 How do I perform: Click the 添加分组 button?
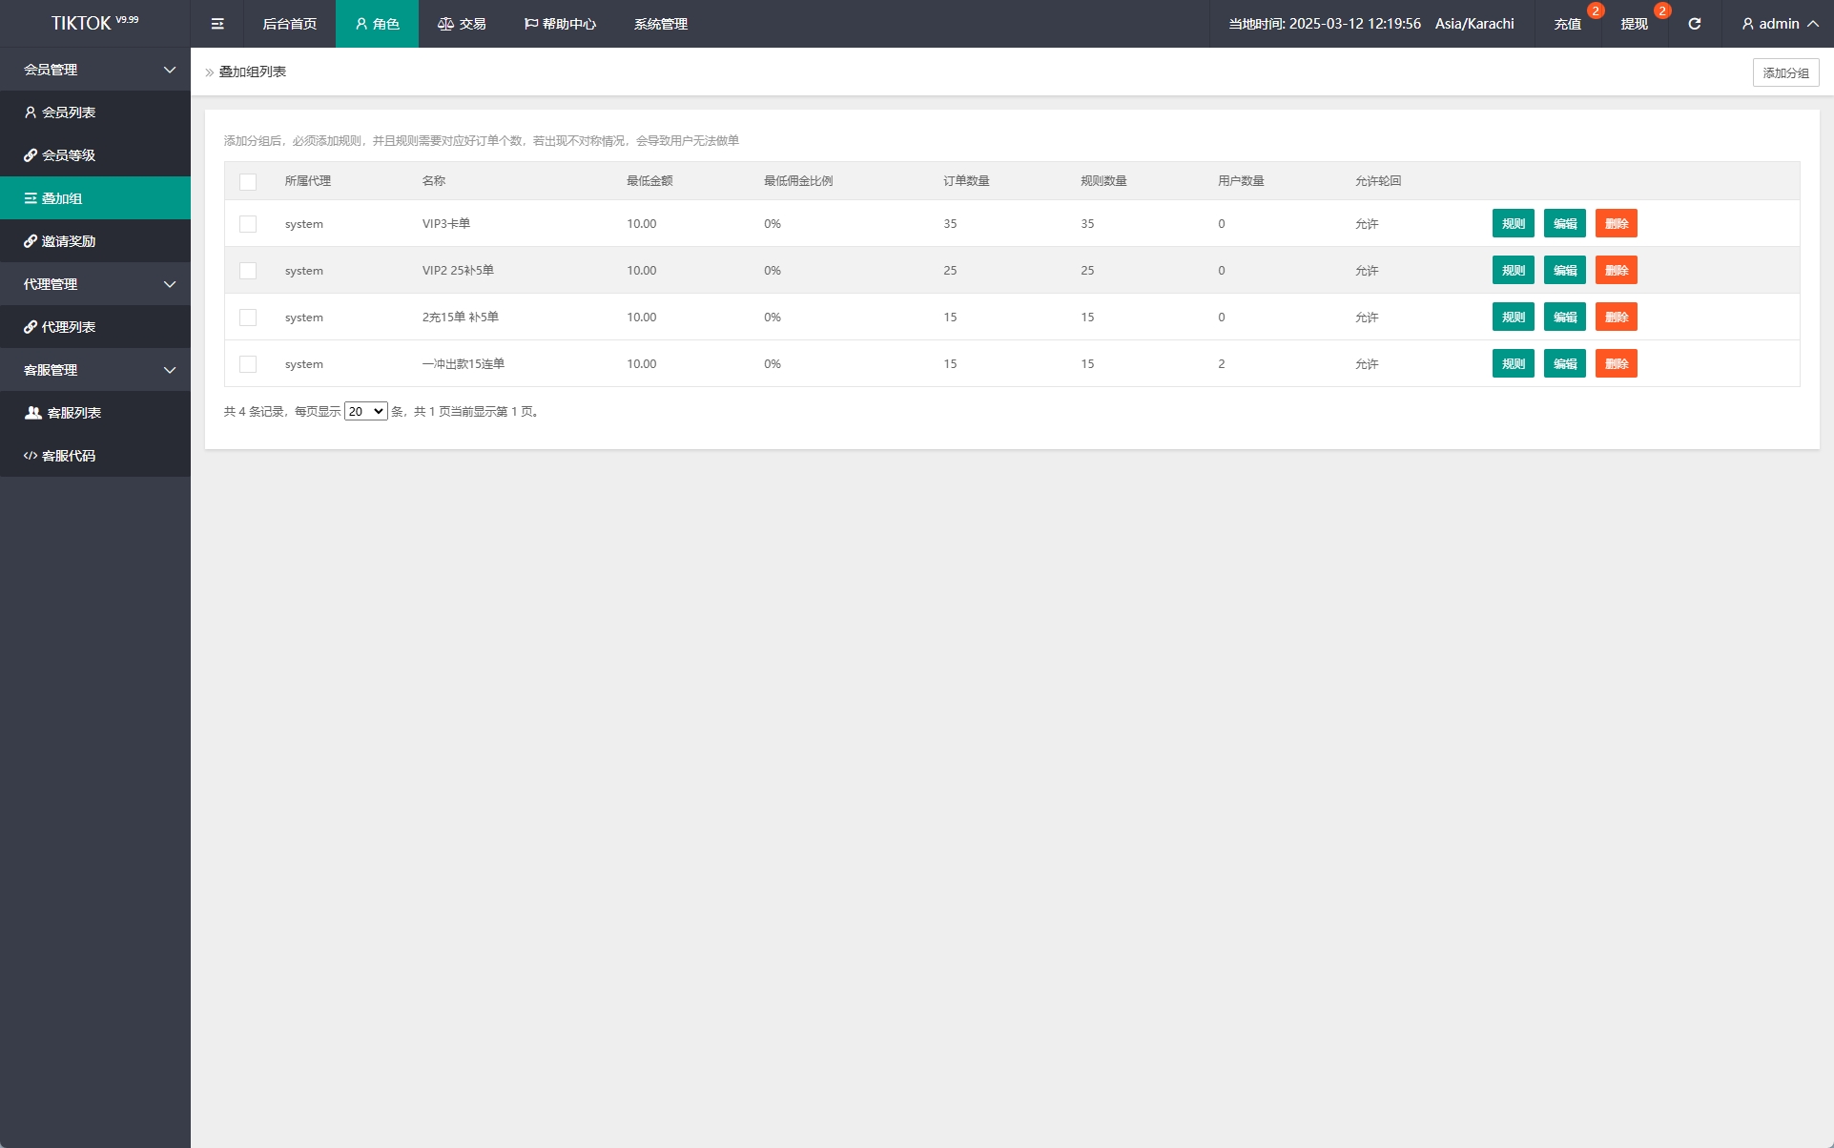(1785, 72)
